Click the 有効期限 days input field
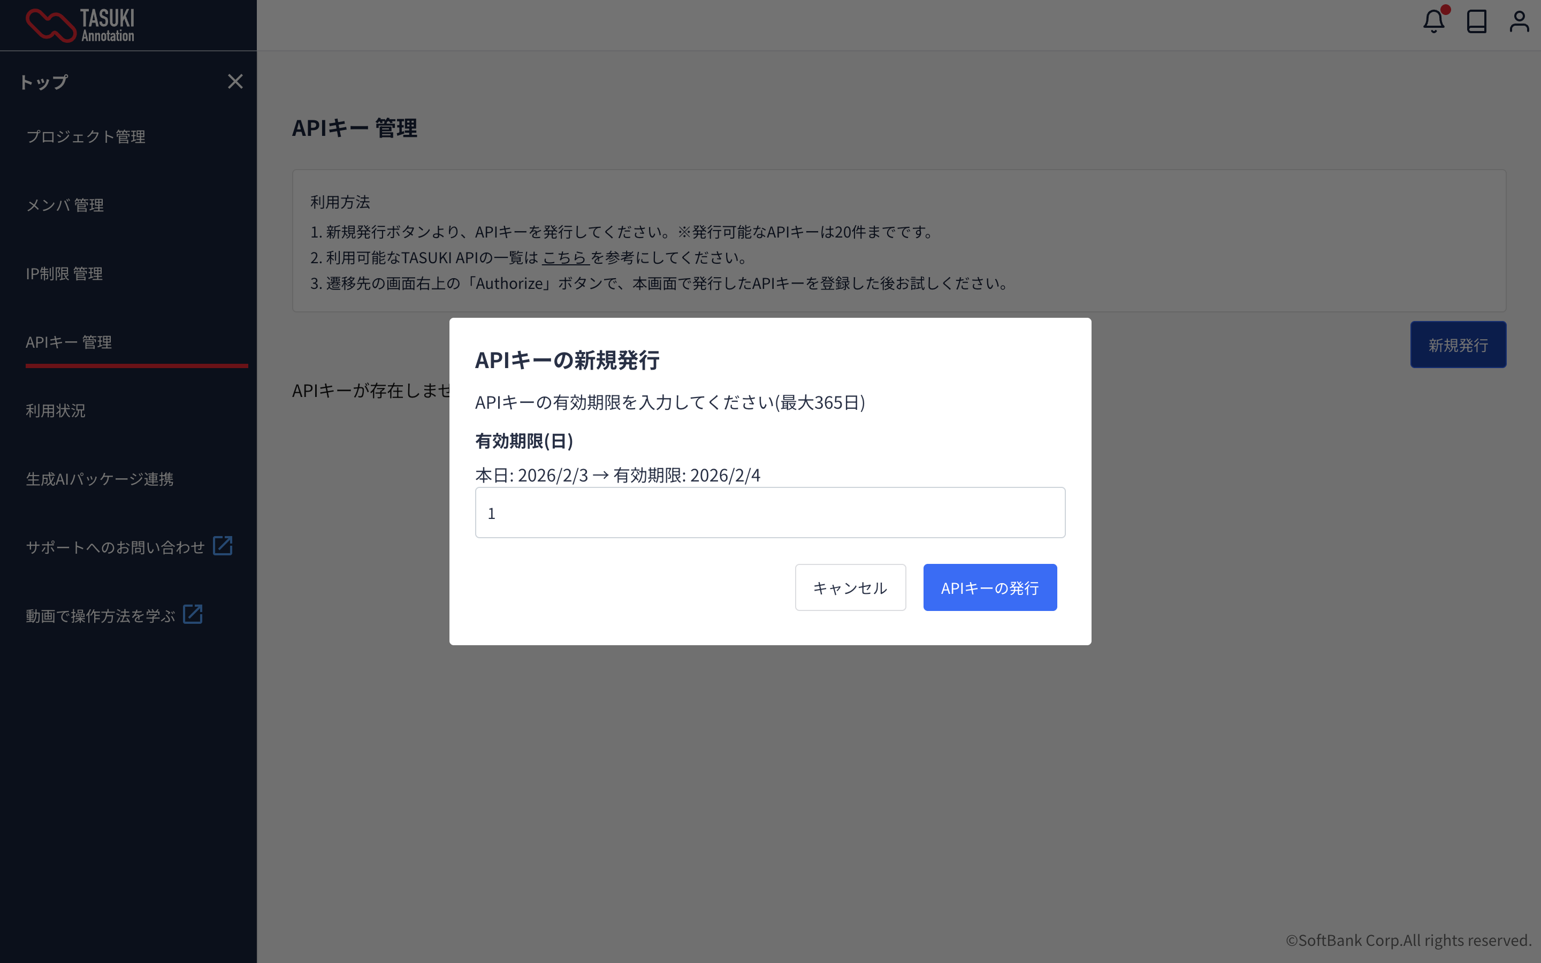The image size is (1541, 963). click(770, 513)
